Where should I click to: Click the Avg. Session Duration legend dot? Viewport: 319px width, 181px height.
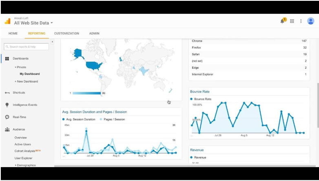coord(64,119)
